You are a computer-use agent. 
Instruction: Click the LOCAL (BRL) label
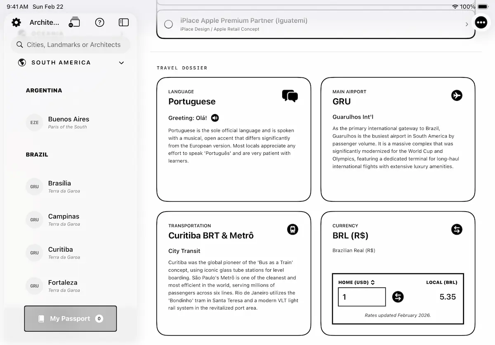click(x=442, y=282)
